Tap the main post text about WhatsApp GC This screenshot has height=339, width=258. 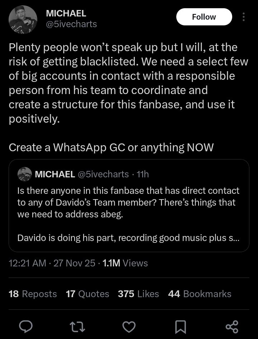click(x=111, y=147)
